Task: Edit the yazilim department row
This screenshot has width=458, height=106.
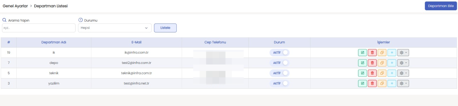Action: 362,84
